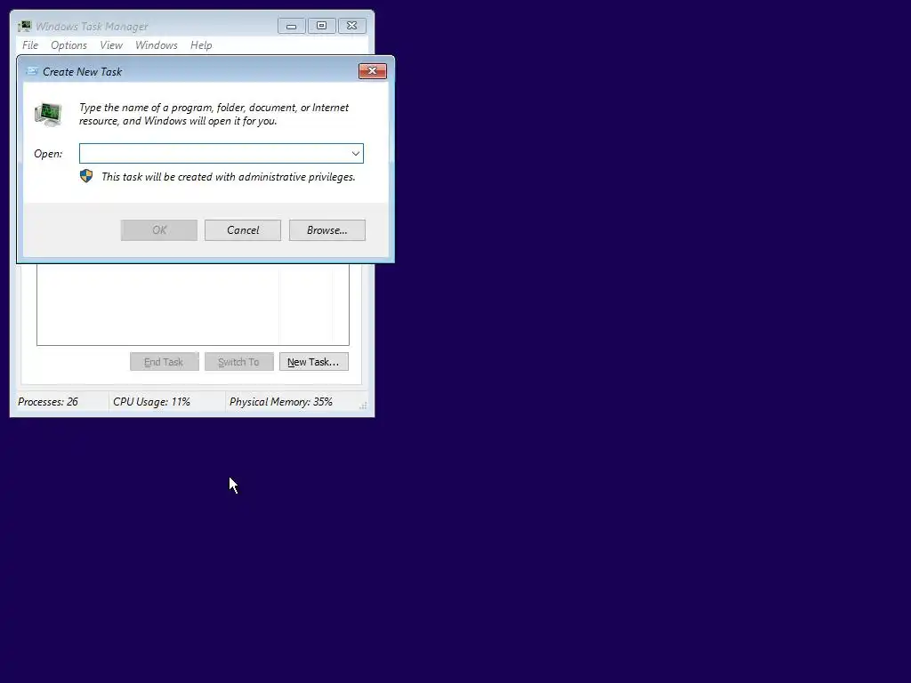Click the task list area in Task Manager

point(193,304)
